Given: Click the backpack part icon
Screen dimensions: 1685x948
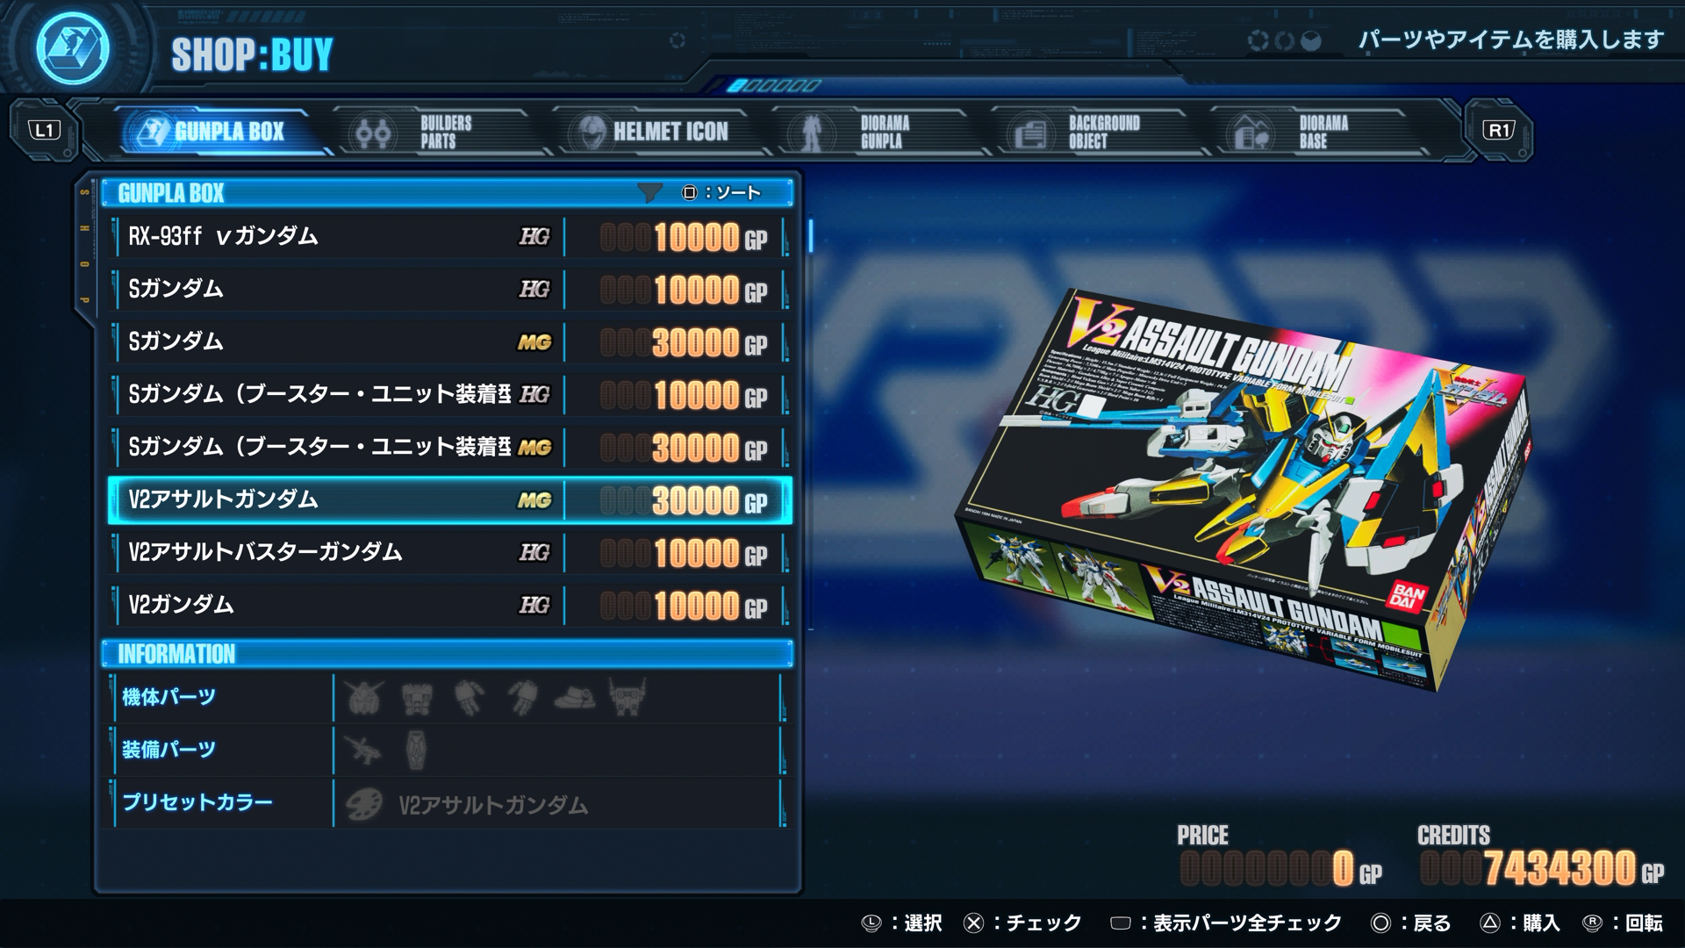Looking at the screenshot, I should tap(627, 698).
